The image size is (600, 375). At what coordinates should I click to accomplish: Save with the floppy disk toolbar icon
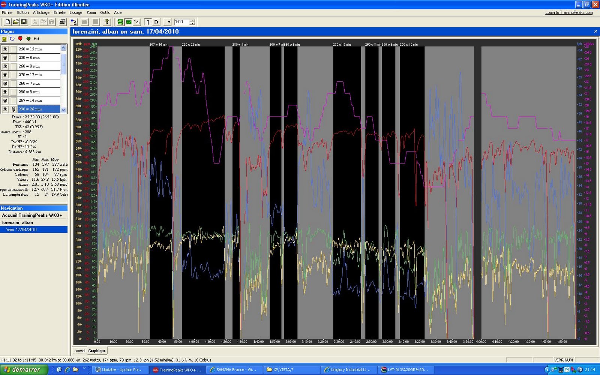[24, 22]
